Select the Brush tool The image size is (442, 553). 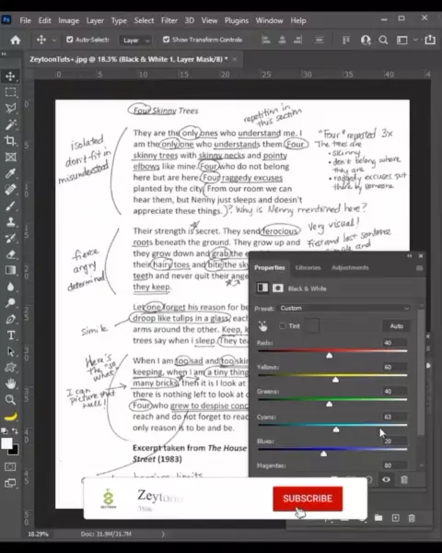(x=10, y=206)
